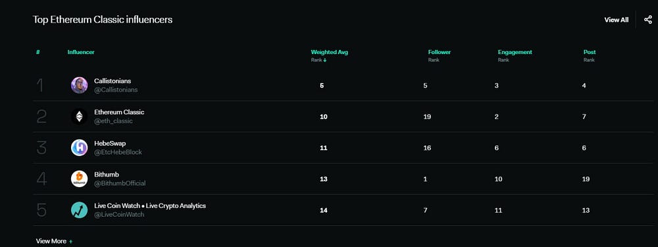Click the Ethereum Classic influencer name

pos(119,112)
